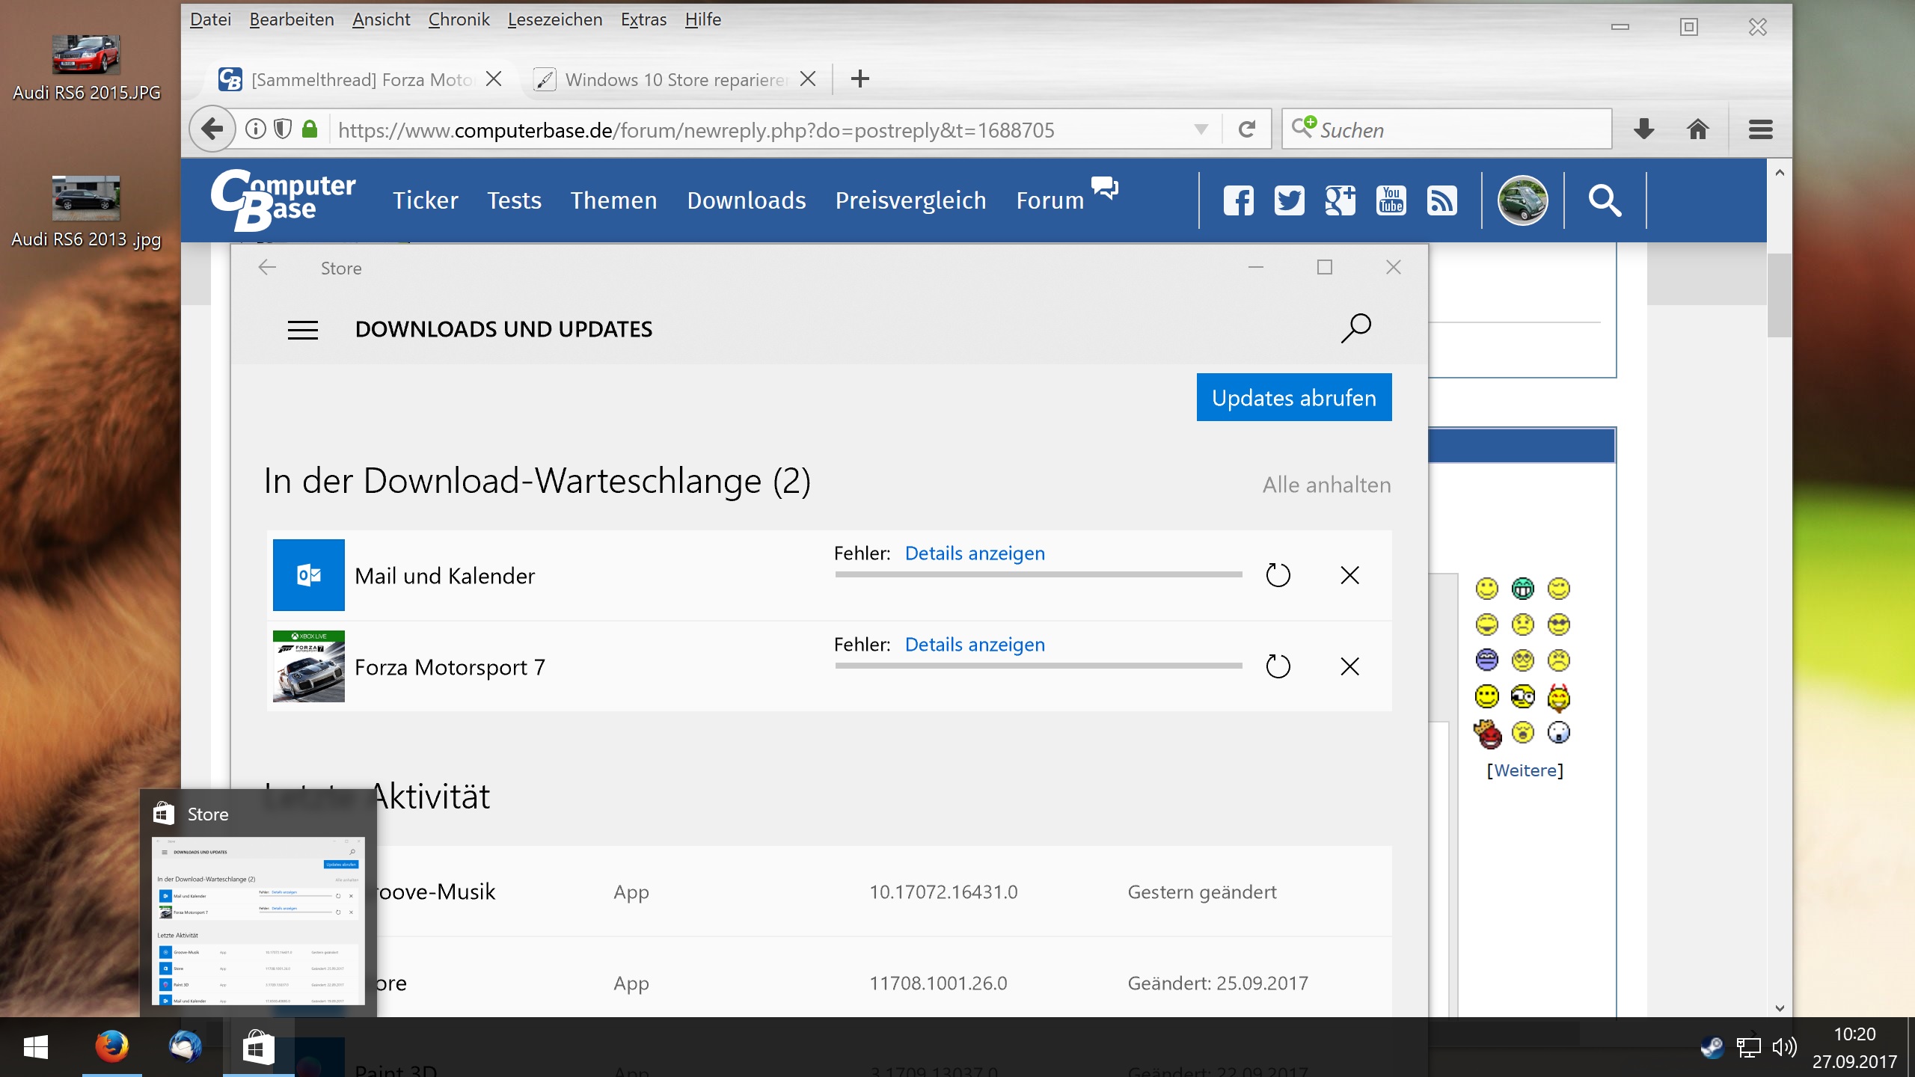Expand more smileys via Weitere
1915x1077 pixels.
point(1525,770)
